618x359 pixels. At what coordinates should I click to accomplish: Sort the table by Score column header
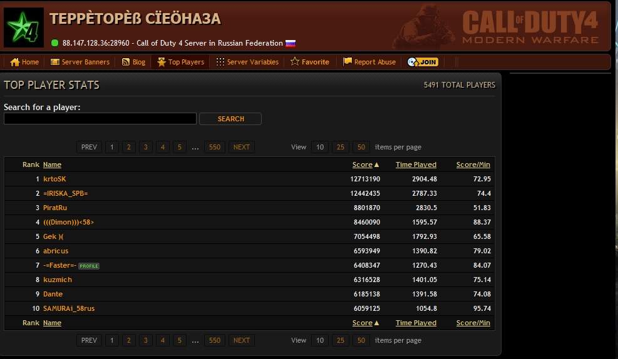362,164
